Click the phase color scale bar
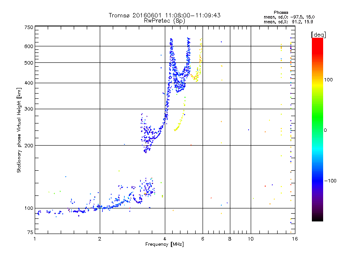 [318, 129]
